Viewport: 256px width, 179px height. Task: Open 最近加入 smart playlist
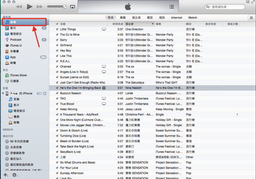[24, 159]
